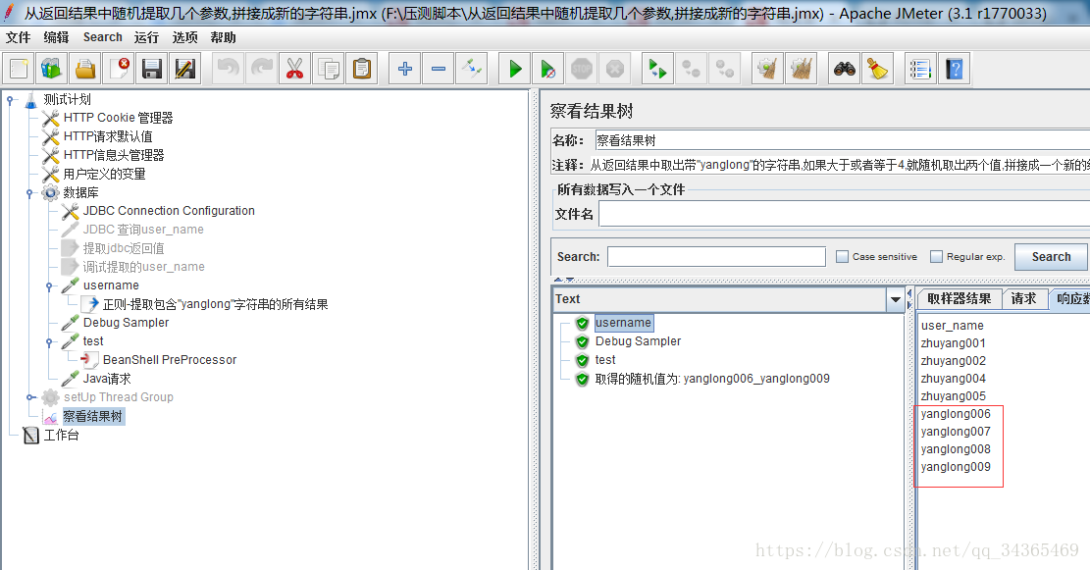Open the 编辑 menu

click(56, 37)
